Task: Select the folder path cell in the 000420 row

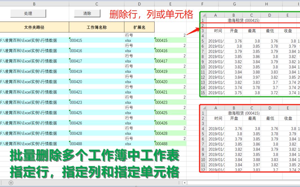Action: [34, 81]
